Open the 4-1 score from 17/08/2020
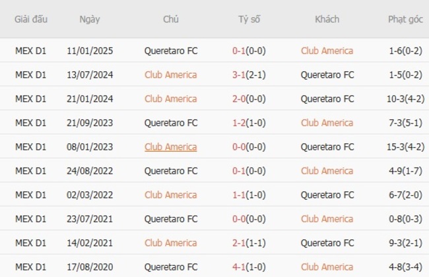The image size is (429, 277). click(241, 267)
